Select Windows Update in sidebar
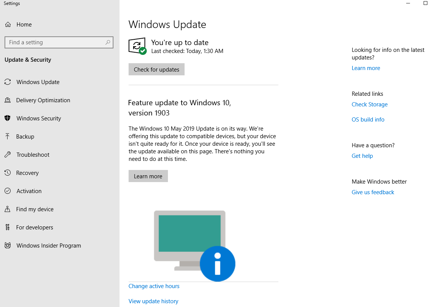This screenshot has height=307, width=441. pos(38,82)
